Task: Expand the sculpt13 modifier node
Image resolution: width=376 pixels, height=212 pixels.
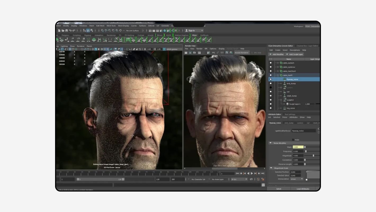Action: coord(281,100)
